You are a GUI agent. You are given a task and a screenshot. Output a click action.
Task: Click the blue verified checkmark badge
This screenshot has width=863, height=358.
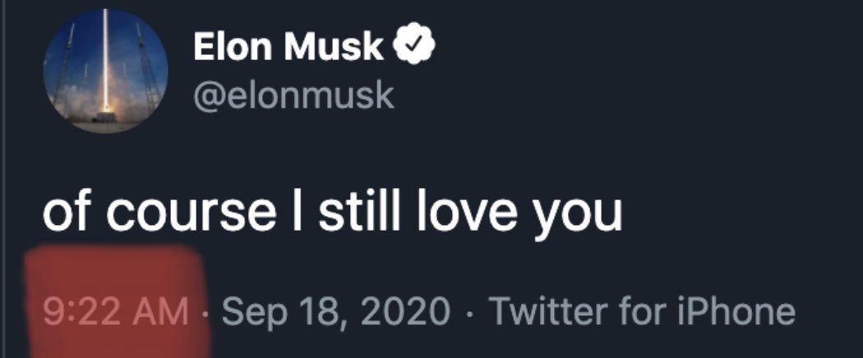pos(416,48)
